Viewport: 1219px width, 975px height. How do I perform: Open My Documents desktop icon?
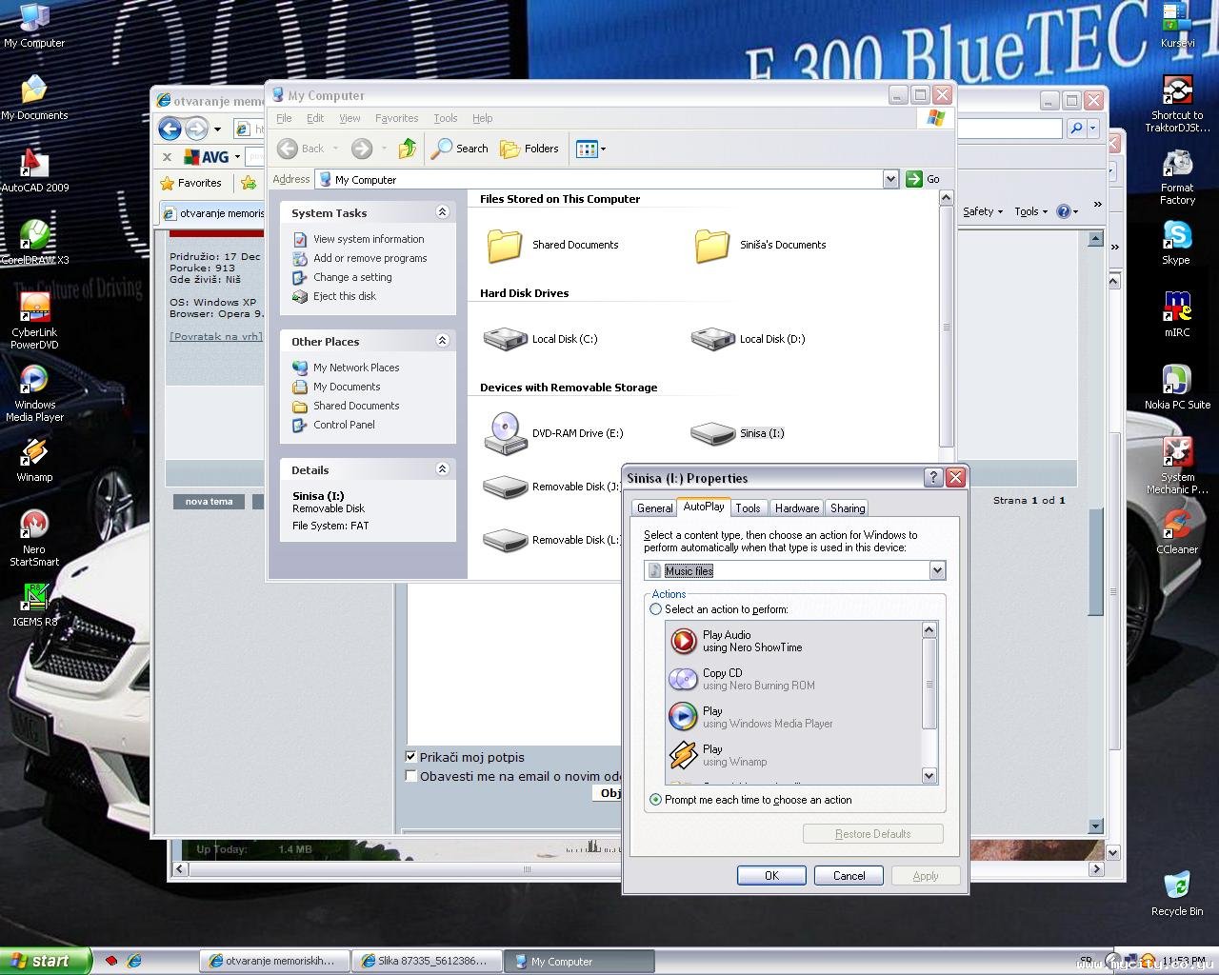(34, 98)
